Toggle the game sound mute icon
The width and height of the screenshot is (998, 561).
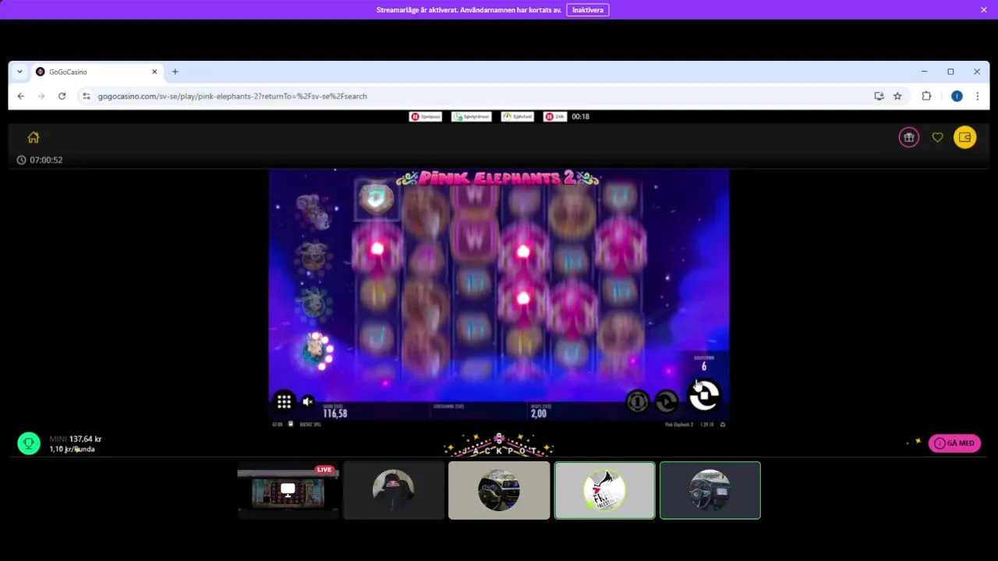click(308, 401)
